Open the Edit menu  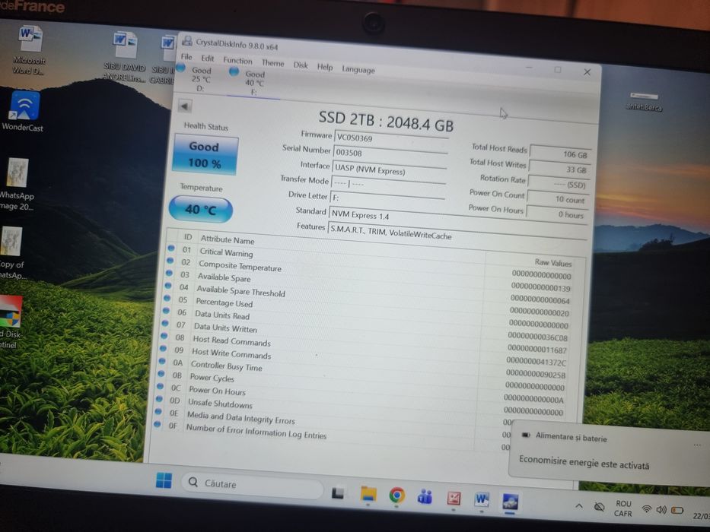[x=208, y=59]
